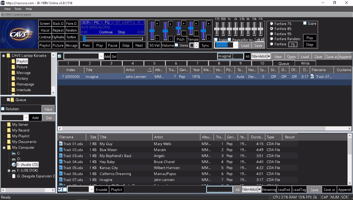Click the file icon in the Filename cell of Imagine row

[x=312, y=77]
